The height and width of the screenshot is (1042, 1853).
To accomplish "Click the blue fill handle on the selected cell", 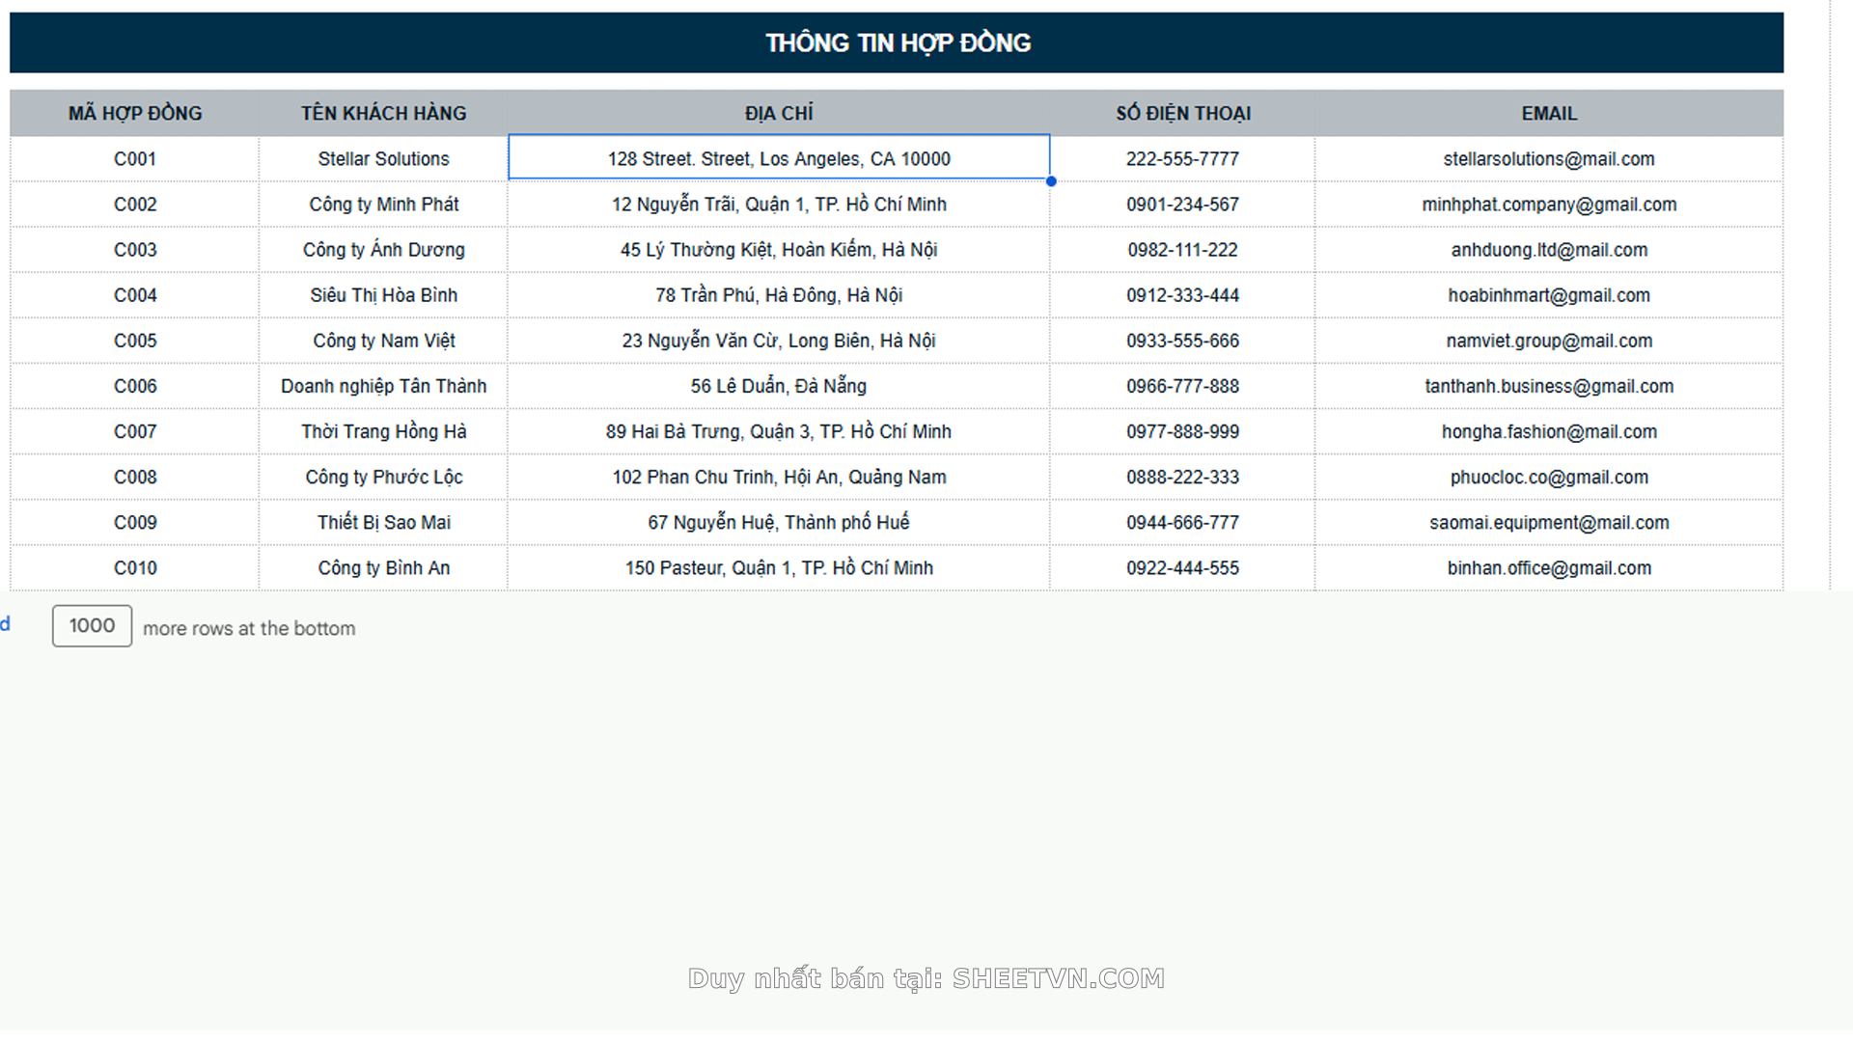I will point(1051,181).
